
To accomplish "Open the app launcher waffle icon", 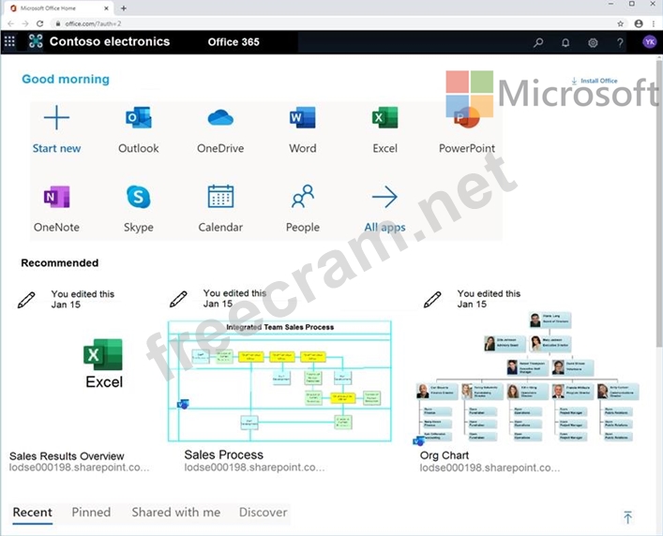I will tap(9, 41).
